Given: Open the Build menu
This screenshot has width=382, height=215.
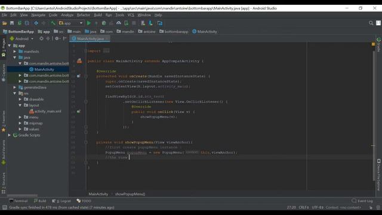Looking at the screenshot, I should coord(98,15).
